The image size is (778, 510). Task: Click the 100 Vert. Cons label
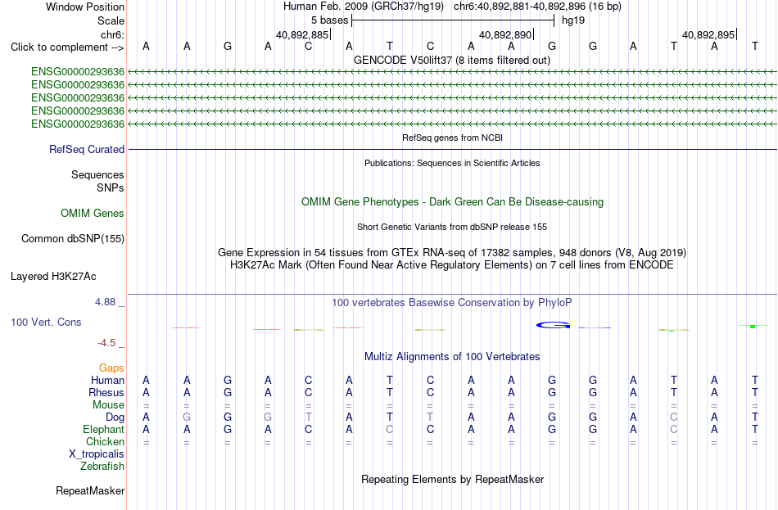click(x=46, y=322)
